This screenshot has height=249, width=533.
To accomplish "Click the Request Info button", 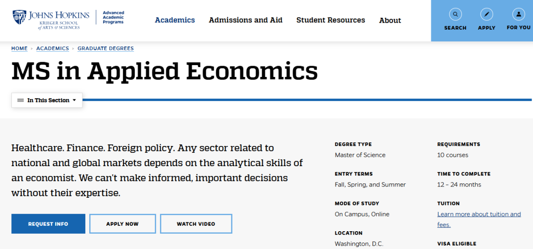I will 48,224.
